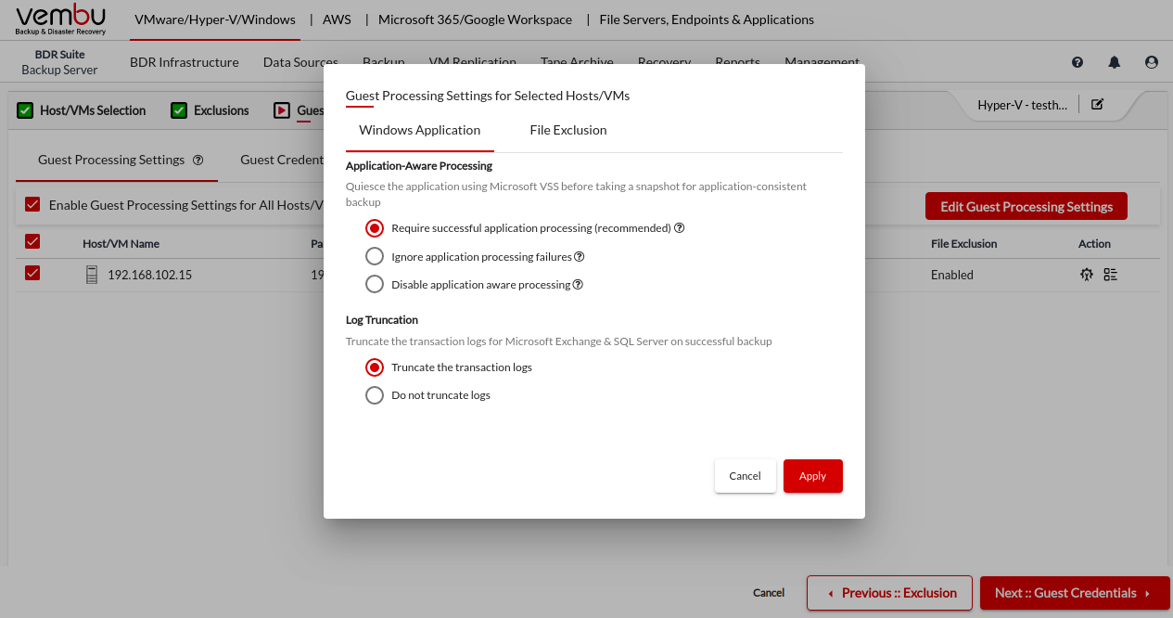The image size is (1173, 618).
Task: Uncheck the 192.168.102.15 host row checkbox
Action: [32, 273]
